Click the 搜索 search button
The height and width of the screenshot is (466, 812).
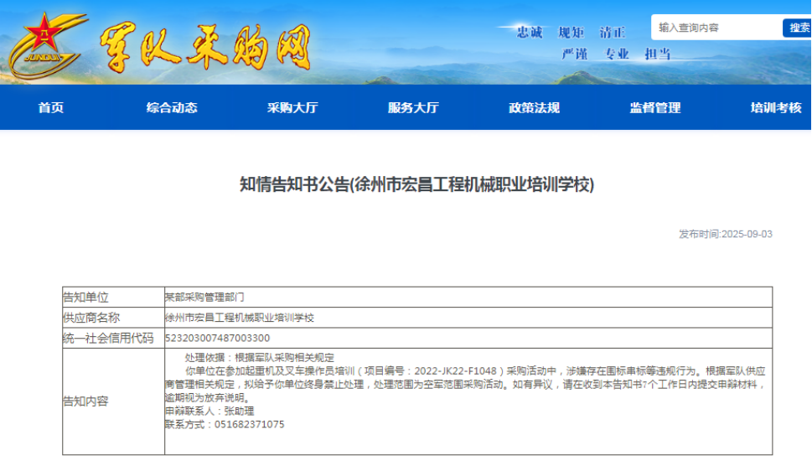pyautogui.click(x=798, y=28)
